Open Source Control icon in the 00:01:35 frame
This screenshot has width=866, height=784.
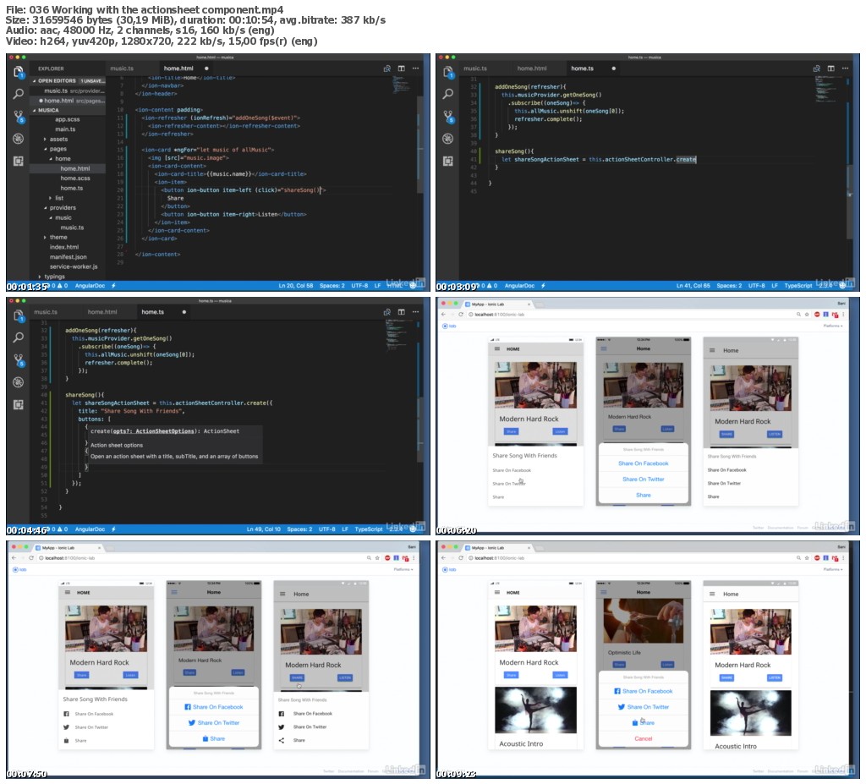[19, 117]
